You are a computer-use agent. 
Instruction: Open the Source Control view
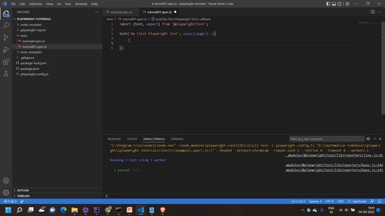6,37
